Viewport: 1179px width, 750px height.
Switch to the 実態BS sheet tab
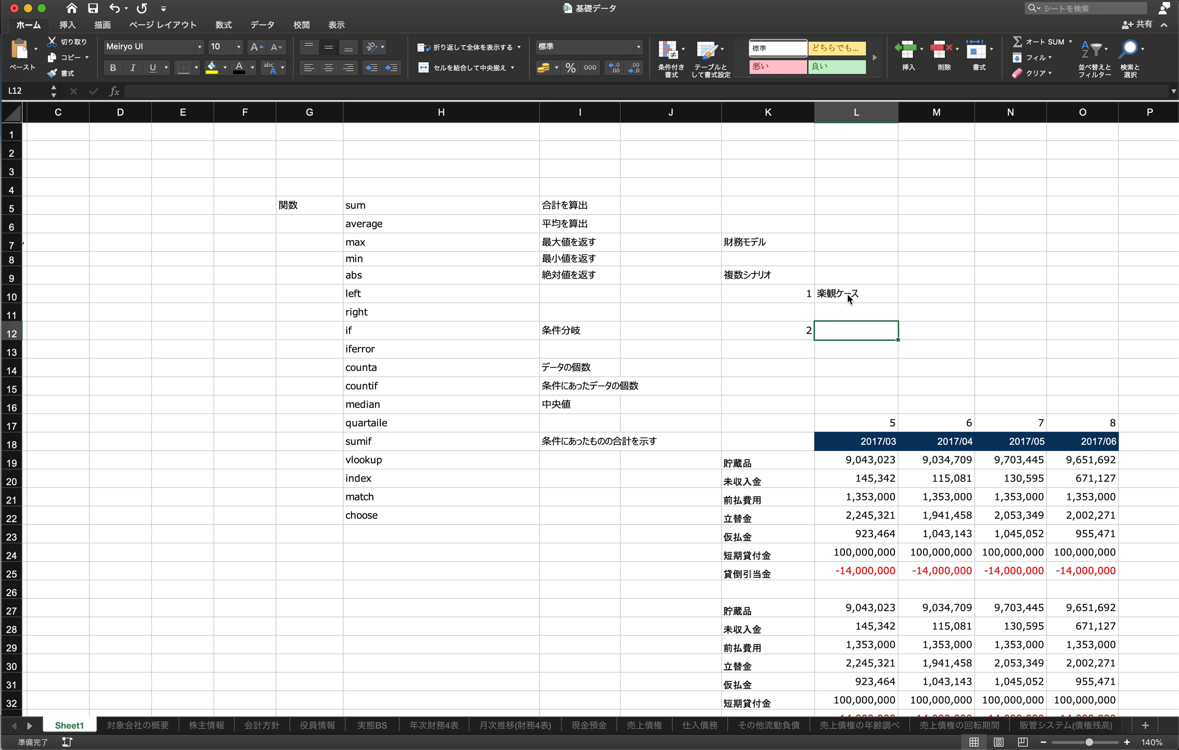tap(371, 725)
